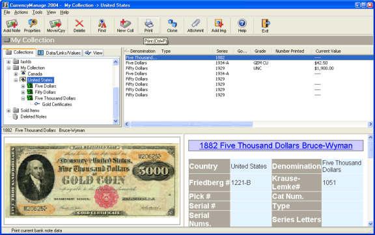Expand the fasfds collection folder

(x=8, y=62)
